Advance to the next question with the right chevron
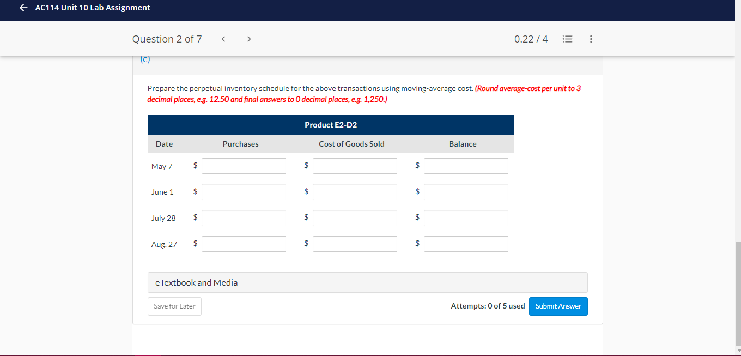Image resolution: width=741 pixels, height=356 pixels. (248, 39)
